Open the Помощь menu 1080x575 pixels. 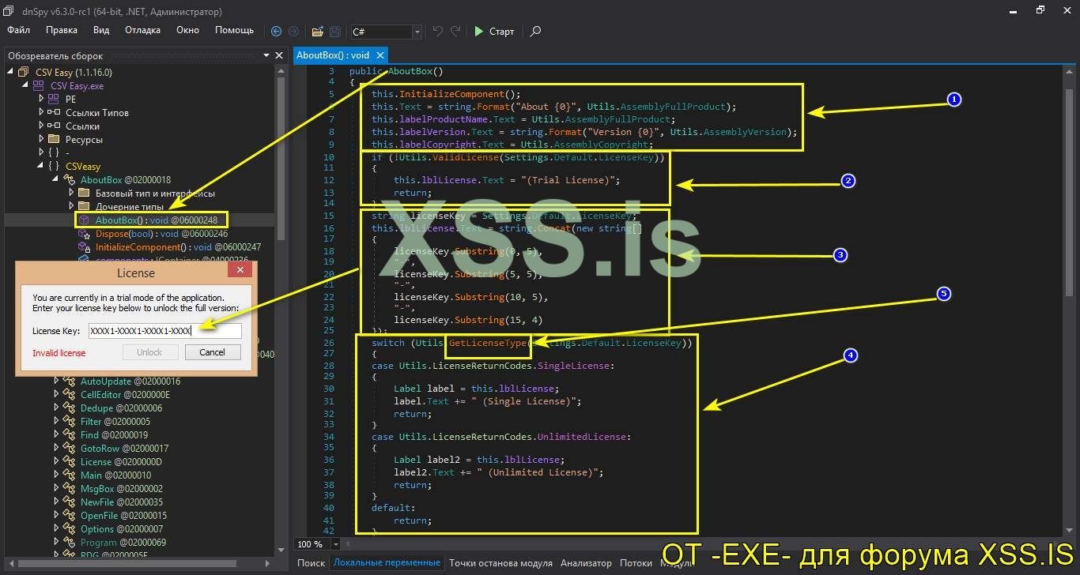[235, 30]
